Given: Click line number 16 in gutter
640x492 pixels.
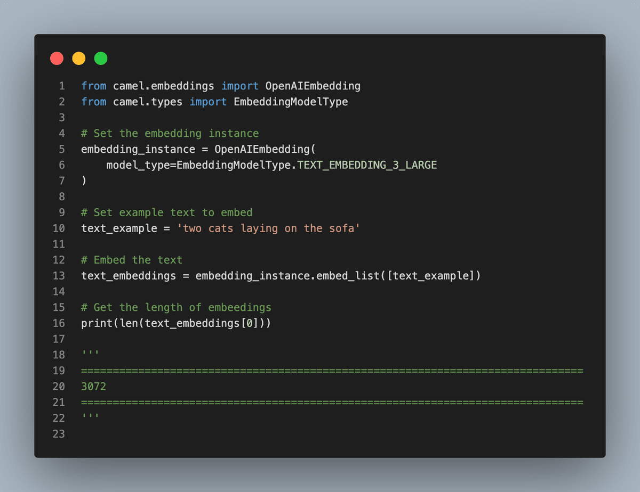Looking at the screenshot, I should [x=59, y=323].
